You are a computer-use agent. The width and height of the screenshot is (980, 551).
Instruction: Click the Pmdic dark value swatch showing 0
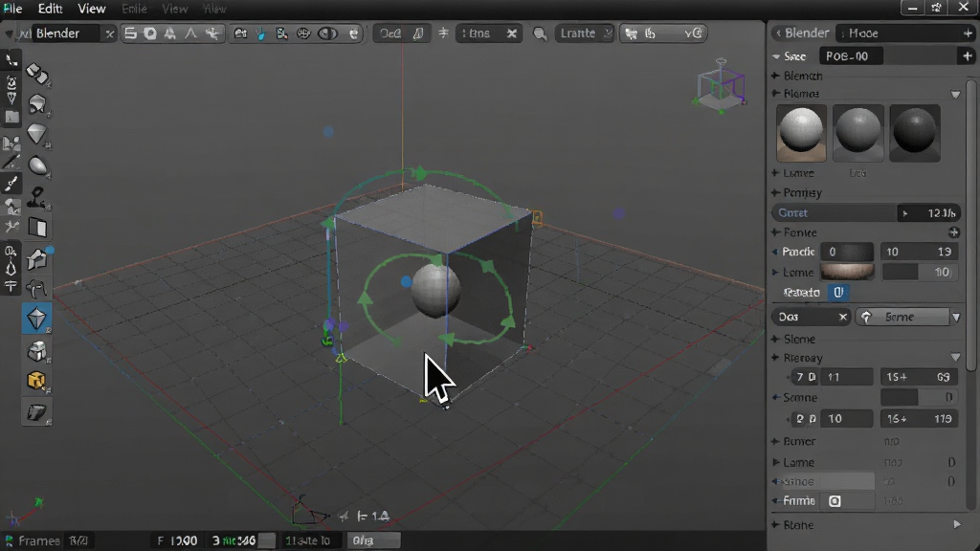point(847,252)
